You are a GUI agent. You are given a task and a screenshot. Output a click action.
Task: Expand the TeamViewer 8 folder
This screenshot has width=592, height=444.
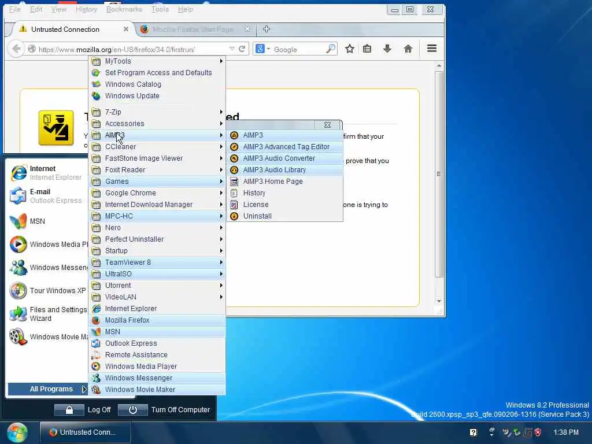click(157, 262)
